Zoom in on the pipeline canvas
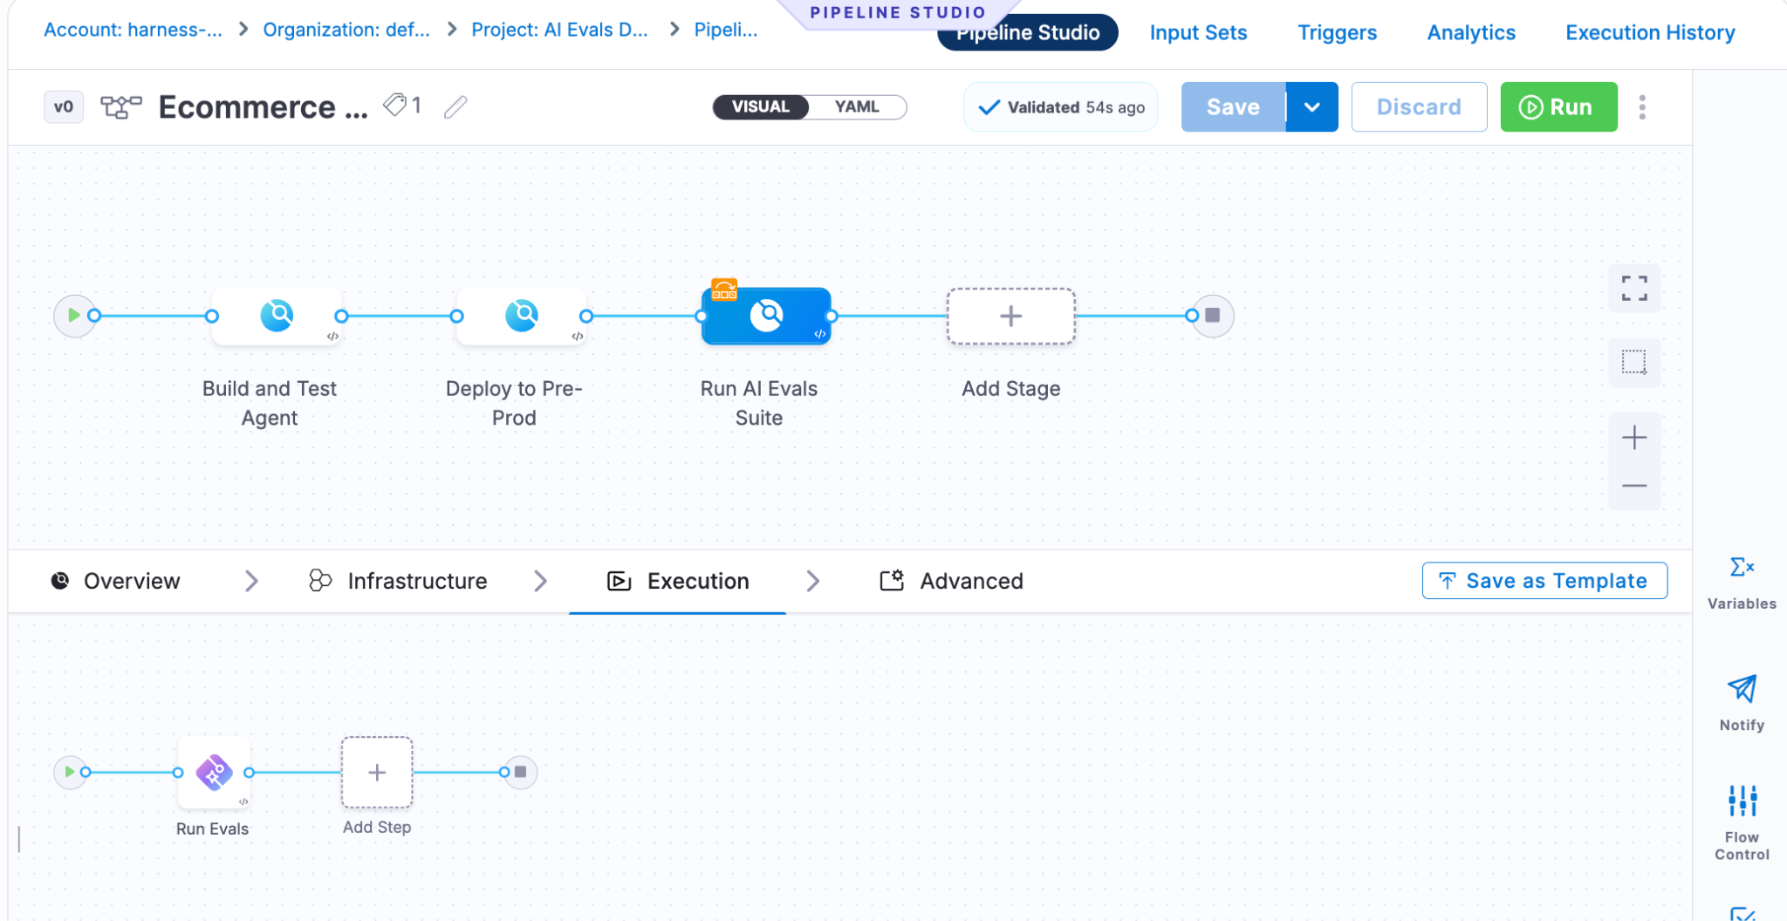Viewport: 1787px width, 921px height. click(1634, 437)
